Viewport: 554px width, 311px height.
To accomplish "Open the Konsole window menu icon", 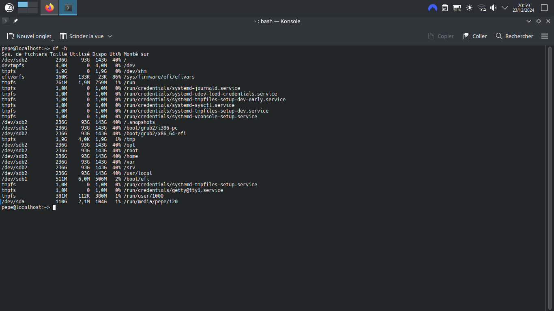I will (6, 21).
